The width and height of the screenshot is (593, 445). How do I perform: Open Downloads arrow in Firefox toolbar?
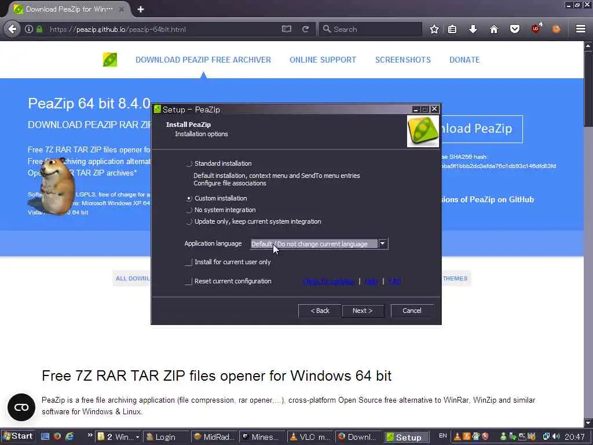(x=473, y=29)
